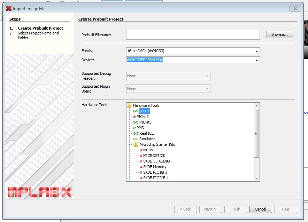308x222 pixels.
Task: Click the Prebuilt Filename text field
Action: 193,35
